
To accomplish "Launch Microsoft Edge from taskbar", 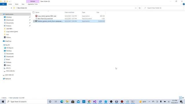I will tap(62, 101).
